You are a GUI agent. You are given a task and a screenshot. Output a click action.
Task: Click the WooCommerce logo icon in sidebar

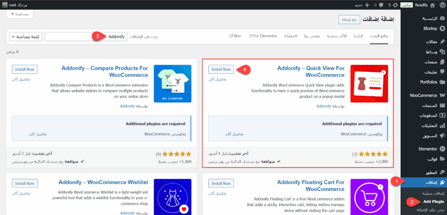coord(442,95)
